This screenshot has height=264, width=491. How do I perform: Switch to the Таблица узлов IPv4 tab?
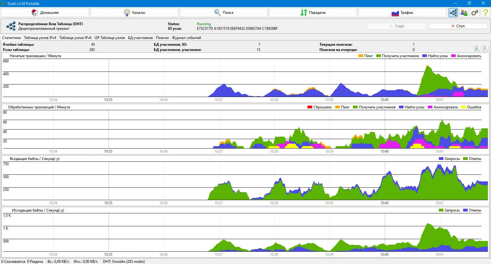click(40, 38)
